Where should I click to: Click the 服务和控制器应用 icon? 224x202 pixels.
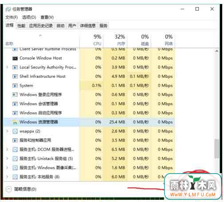15,140
